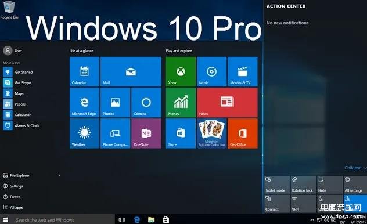Click the network icon in system tray
367x224 pixels.
(319, 220)
